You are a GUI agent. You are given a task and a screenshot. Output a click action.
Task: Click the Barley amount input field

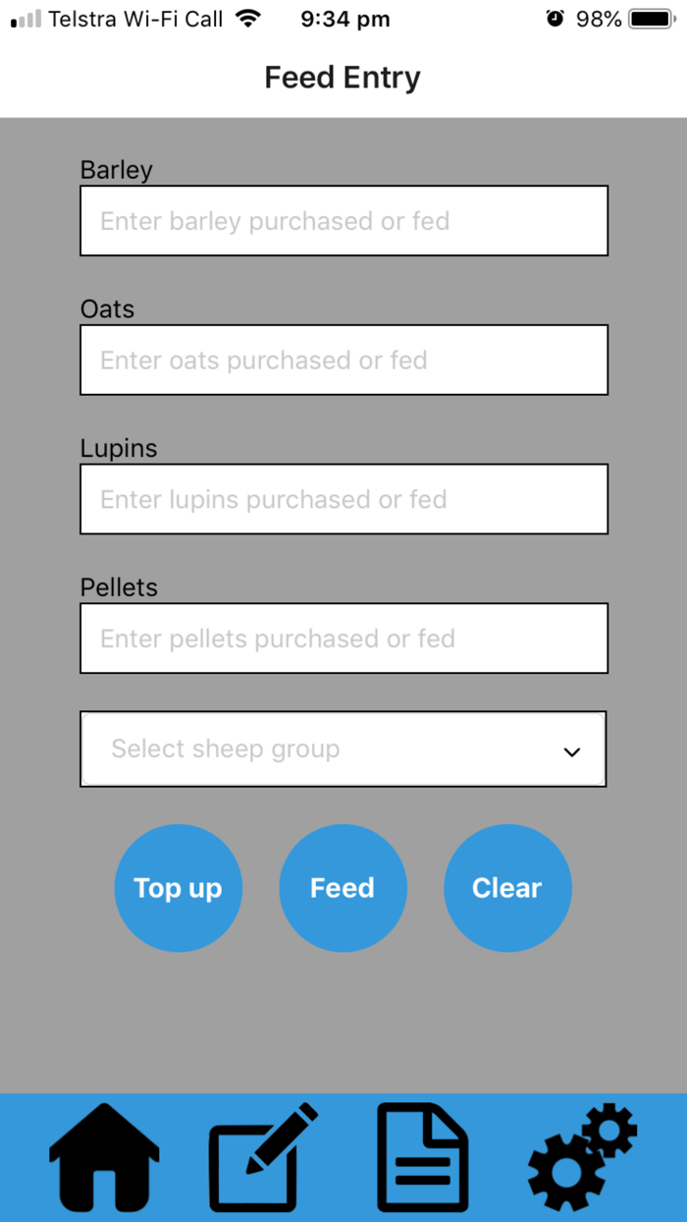[x=343, y=220]
